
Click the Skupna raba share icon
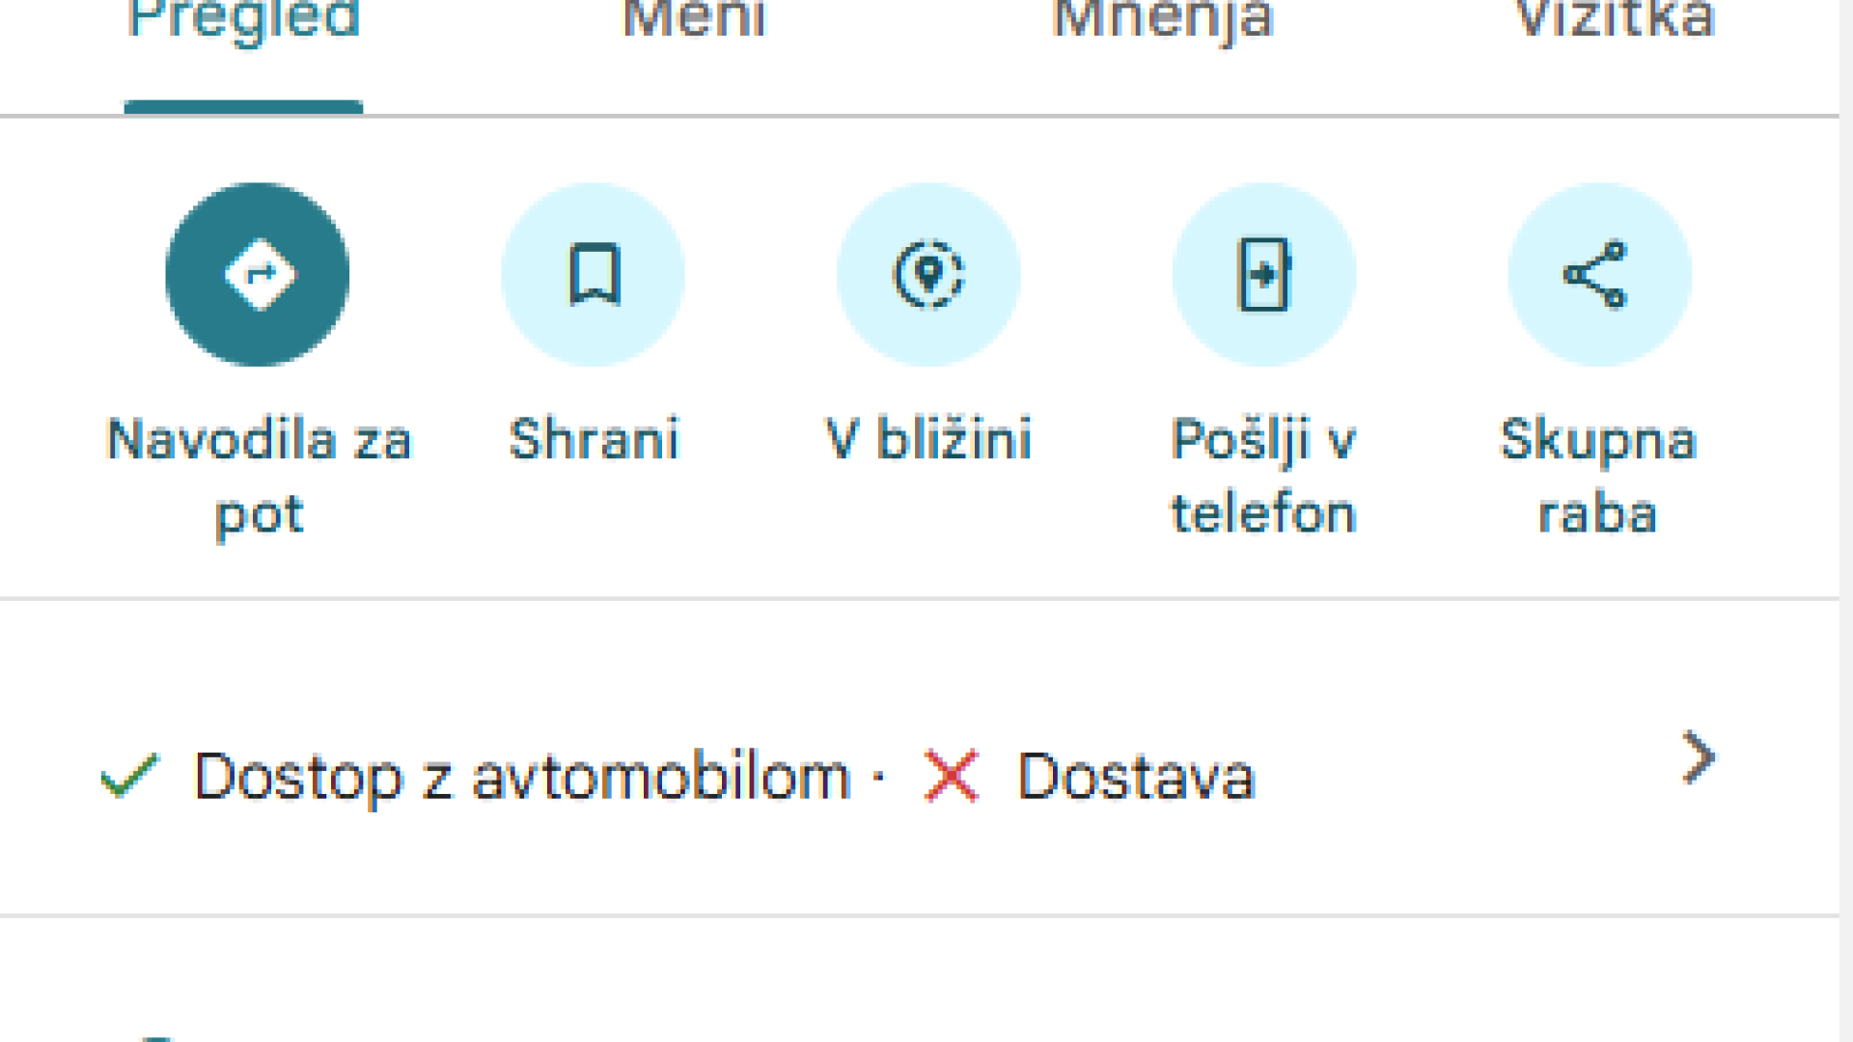click(1599, 275)
